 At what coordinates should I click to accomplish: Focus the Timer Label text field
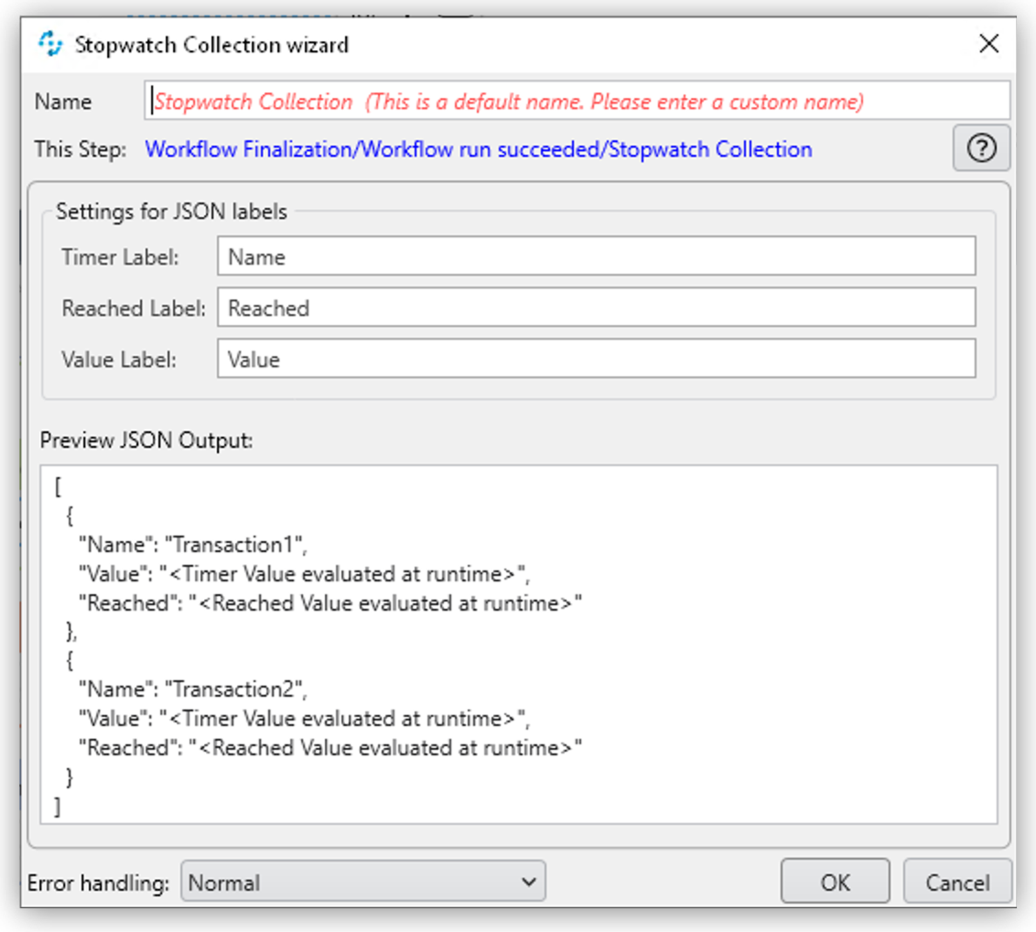tap(596, 257)
